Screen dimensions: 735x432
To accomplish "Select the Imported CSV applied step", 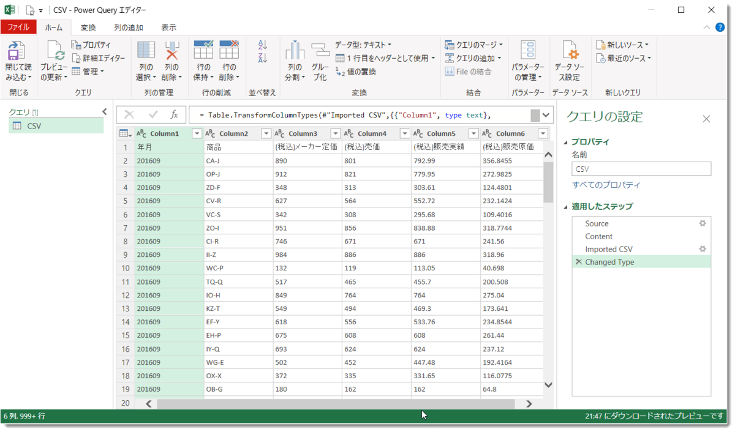I will [641, 249].
